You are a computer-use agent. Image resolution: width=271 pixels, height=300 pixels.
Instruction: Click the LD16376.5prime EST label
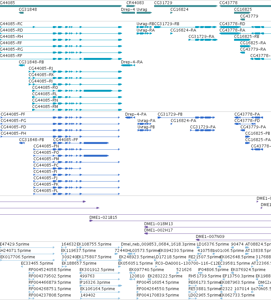pyautogui.click(x=213, y=244)
